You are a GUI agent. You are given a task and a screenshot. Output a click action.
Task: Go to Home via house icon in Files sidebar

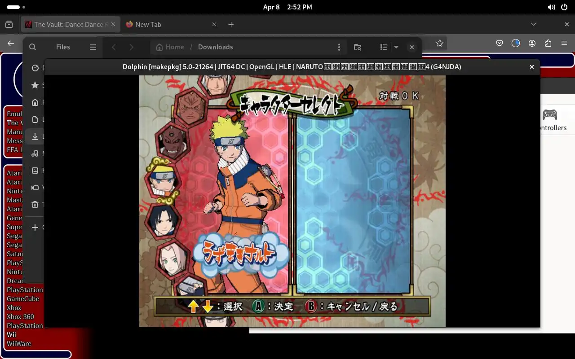coord(35,102)
